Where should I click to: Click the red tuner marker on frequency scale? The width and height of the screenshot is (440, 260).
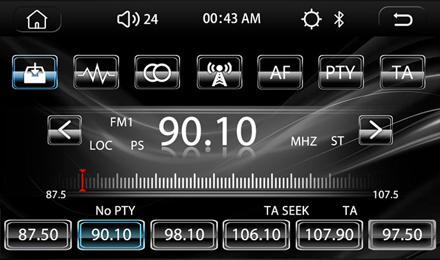coord(82,180)
